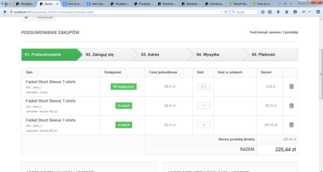Click the 'Razem produkty (brutto)' label

[x=237, y=139]
